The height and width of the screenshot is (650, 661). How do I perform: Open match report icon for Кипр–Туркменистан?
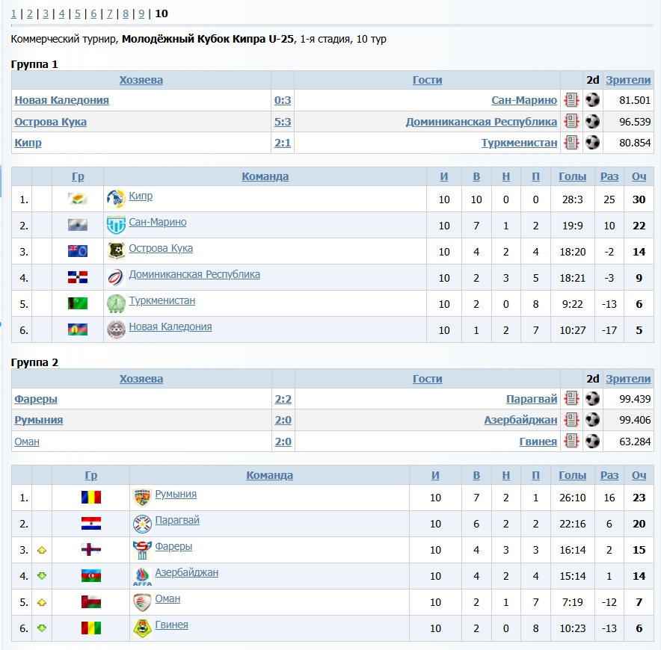coord(572,143)
